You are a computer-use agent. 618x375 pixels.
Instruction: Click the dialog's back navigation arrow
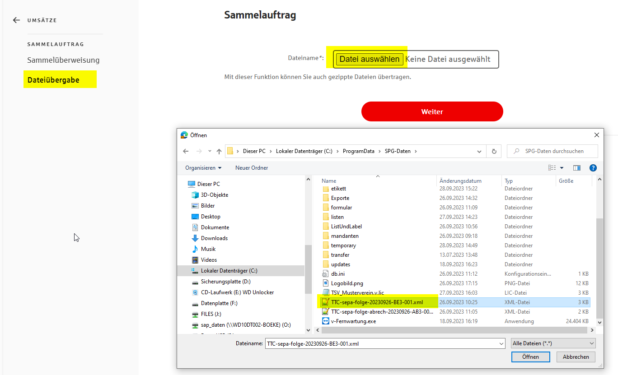[185, 151]
